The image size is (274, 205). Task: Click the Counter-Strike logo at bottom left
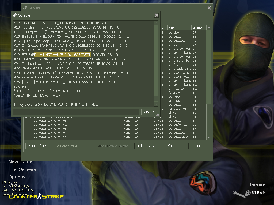tap(36, 196)
